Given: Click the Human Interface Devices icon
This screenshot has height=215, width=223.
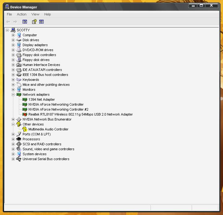Looking at the screenshot, I should point(19,65).
